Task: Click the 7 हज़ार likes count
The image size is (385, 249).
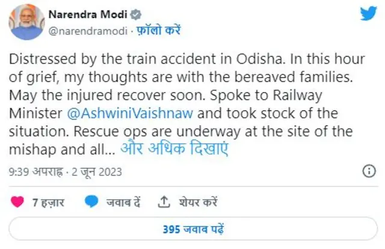Action: pyautogui.click(x=49, y=203)
